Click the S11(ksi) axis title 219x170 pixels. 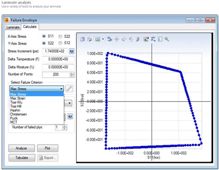154,158
